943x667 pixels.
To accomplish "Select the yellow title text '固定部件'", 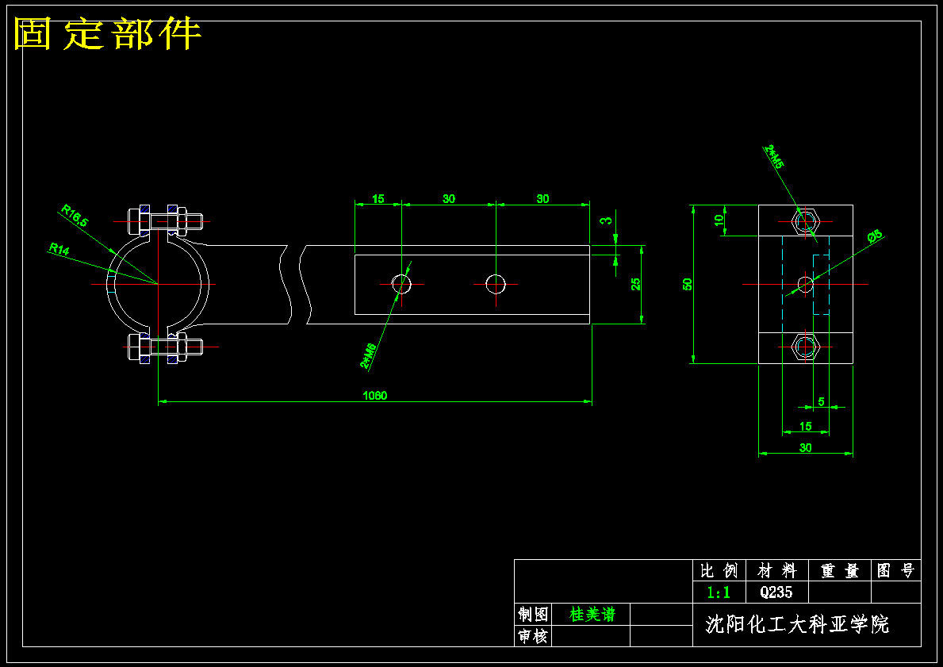I will (107, 33).
